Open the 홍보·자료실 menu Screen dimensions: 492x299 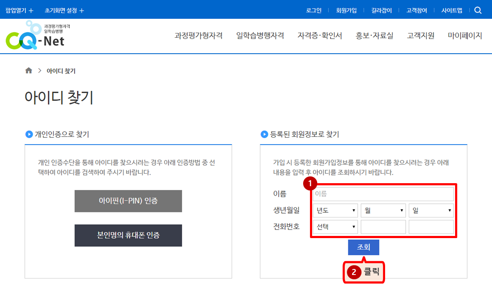coord(374,36)
